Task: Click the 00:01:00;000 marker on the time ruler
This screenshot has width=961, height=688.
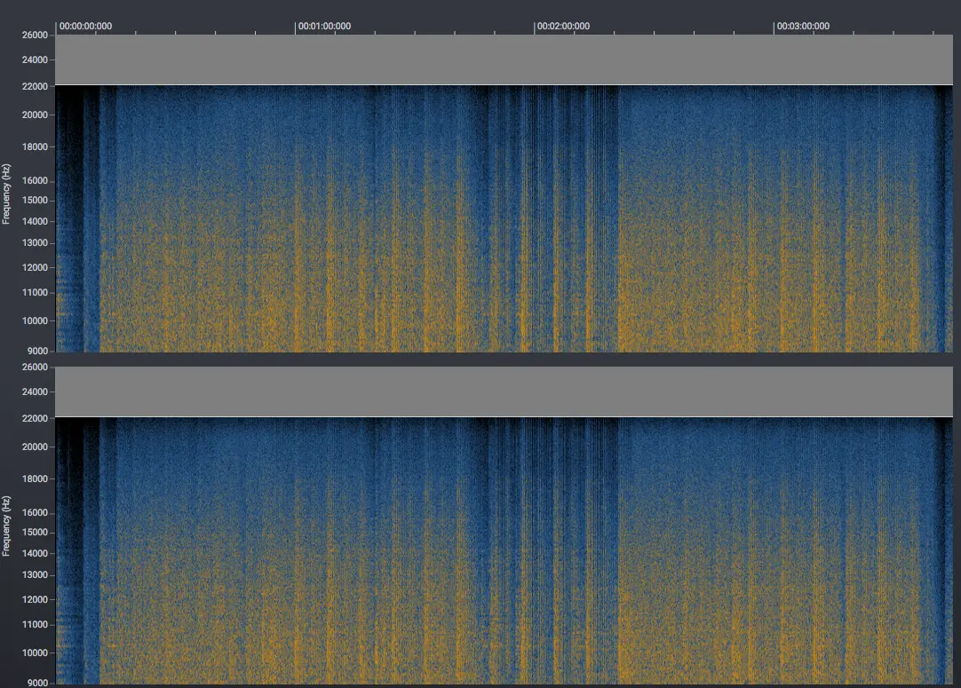Action: point(324,26)
